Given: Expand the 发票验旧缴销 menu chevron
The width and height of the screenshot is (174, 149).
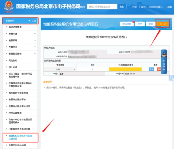Looking at the screenshot, I should pyautogui.click(x=35, y=54).
